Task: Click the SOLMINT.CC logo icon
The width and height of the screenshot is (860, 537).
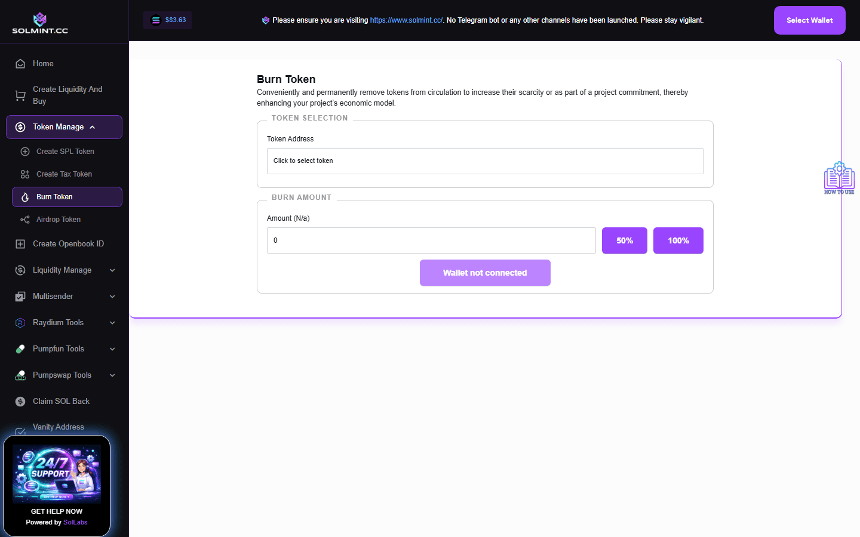Action: [x=39, y=18]
